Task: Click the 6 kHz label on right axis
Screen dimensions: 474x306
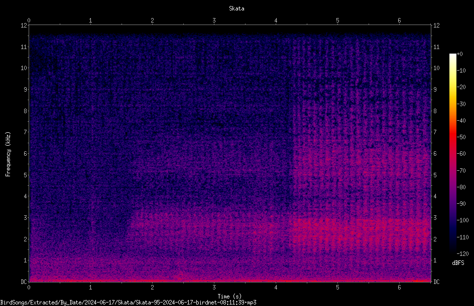Action: coord(435,153)
